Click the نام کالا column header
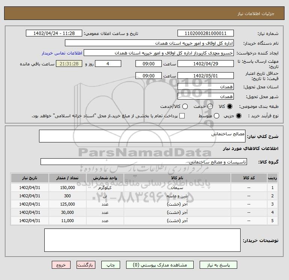This screenshot has width=289, height=280. [177, 178]
